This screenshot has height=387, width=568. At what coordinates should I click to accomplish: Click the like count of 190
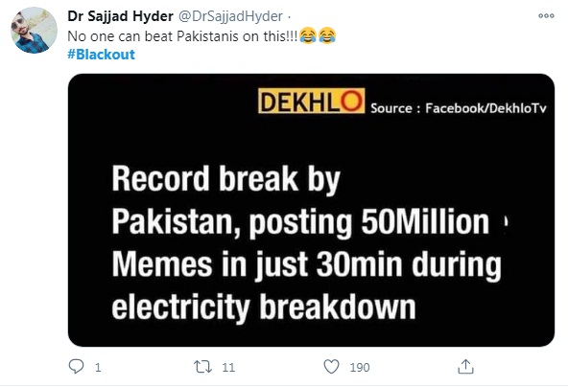tap(360, 368)
